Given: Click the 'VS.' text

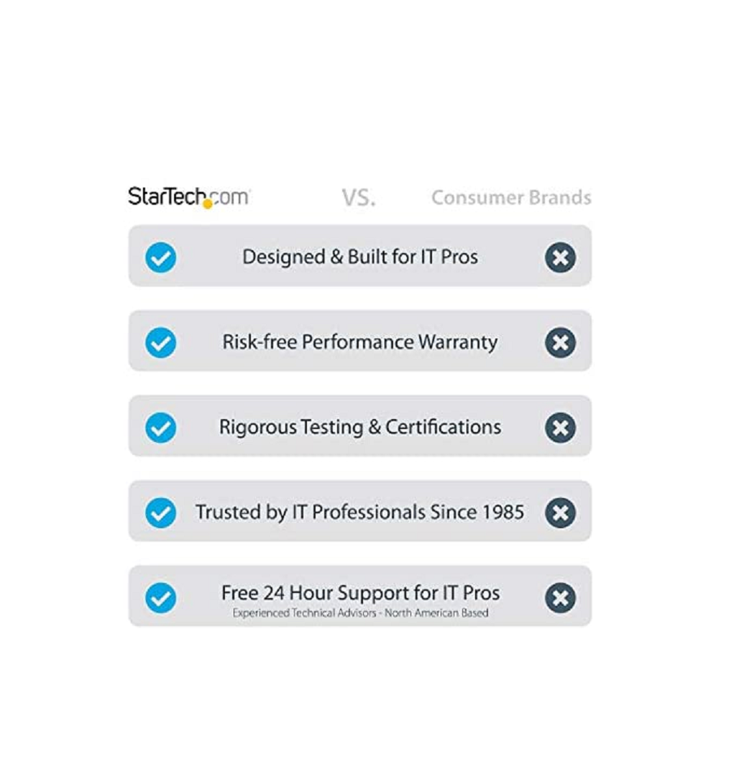Looking at the screenshot, I should pyautogui.click(x=358, y=198).
